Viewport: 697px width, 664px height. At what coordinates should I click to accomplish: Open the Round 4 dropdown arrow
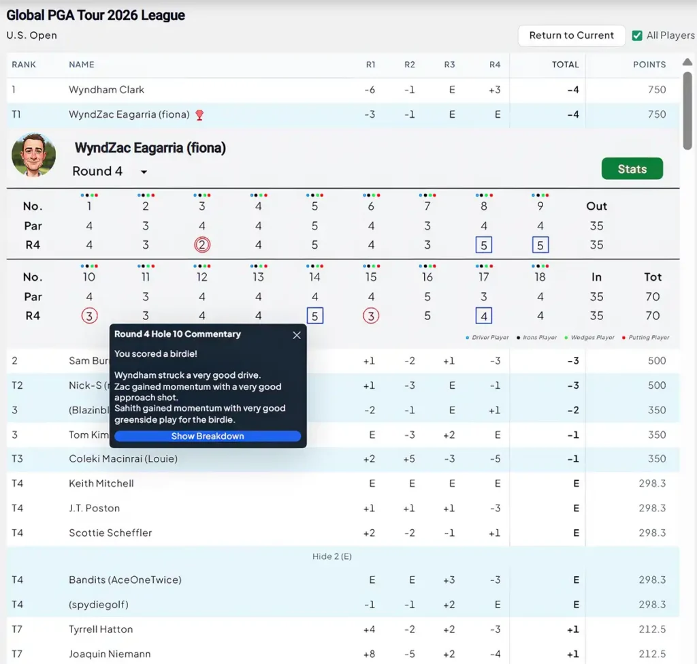pyautogui.click(x=144, y=172)
